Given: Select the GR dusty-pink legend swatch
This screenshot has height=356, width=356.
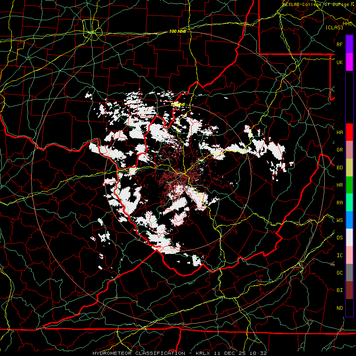Looking at the screenshot, I should [x=349, y=150].
